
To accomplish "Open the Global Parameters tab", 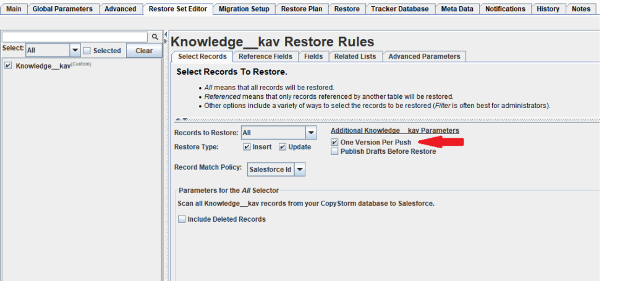I will [x=62, y=9].
